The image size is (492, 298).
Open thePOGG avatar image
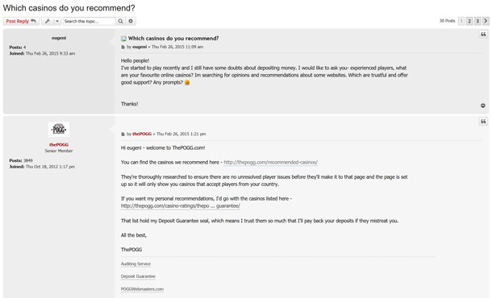point(59,129)
